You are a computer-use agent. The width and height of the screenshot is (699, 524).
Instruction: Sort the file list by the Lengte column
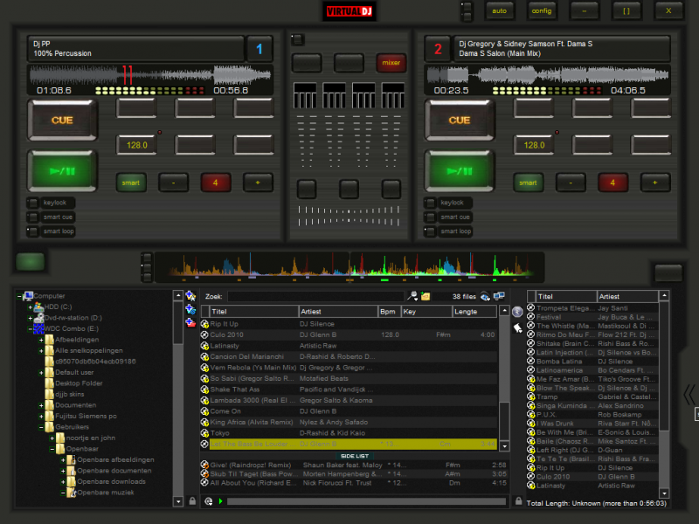(x=474, y=312)
